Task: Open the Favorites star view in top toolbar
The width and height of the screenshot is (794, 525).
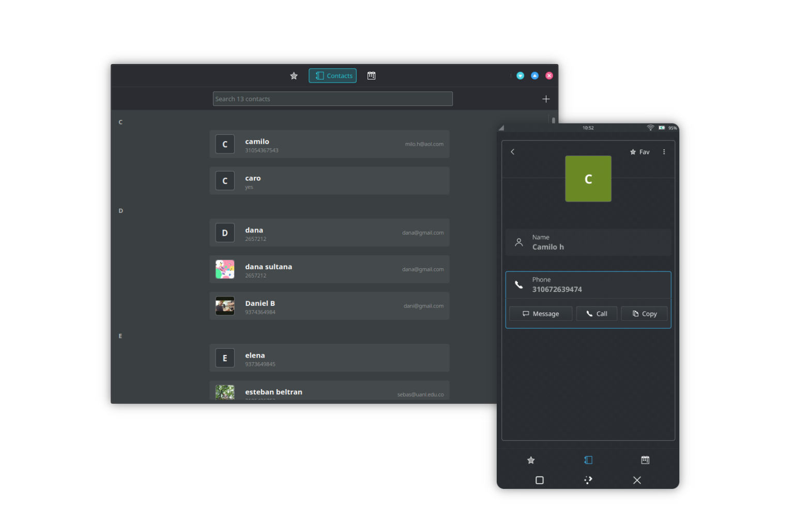Action: [294, 75]
